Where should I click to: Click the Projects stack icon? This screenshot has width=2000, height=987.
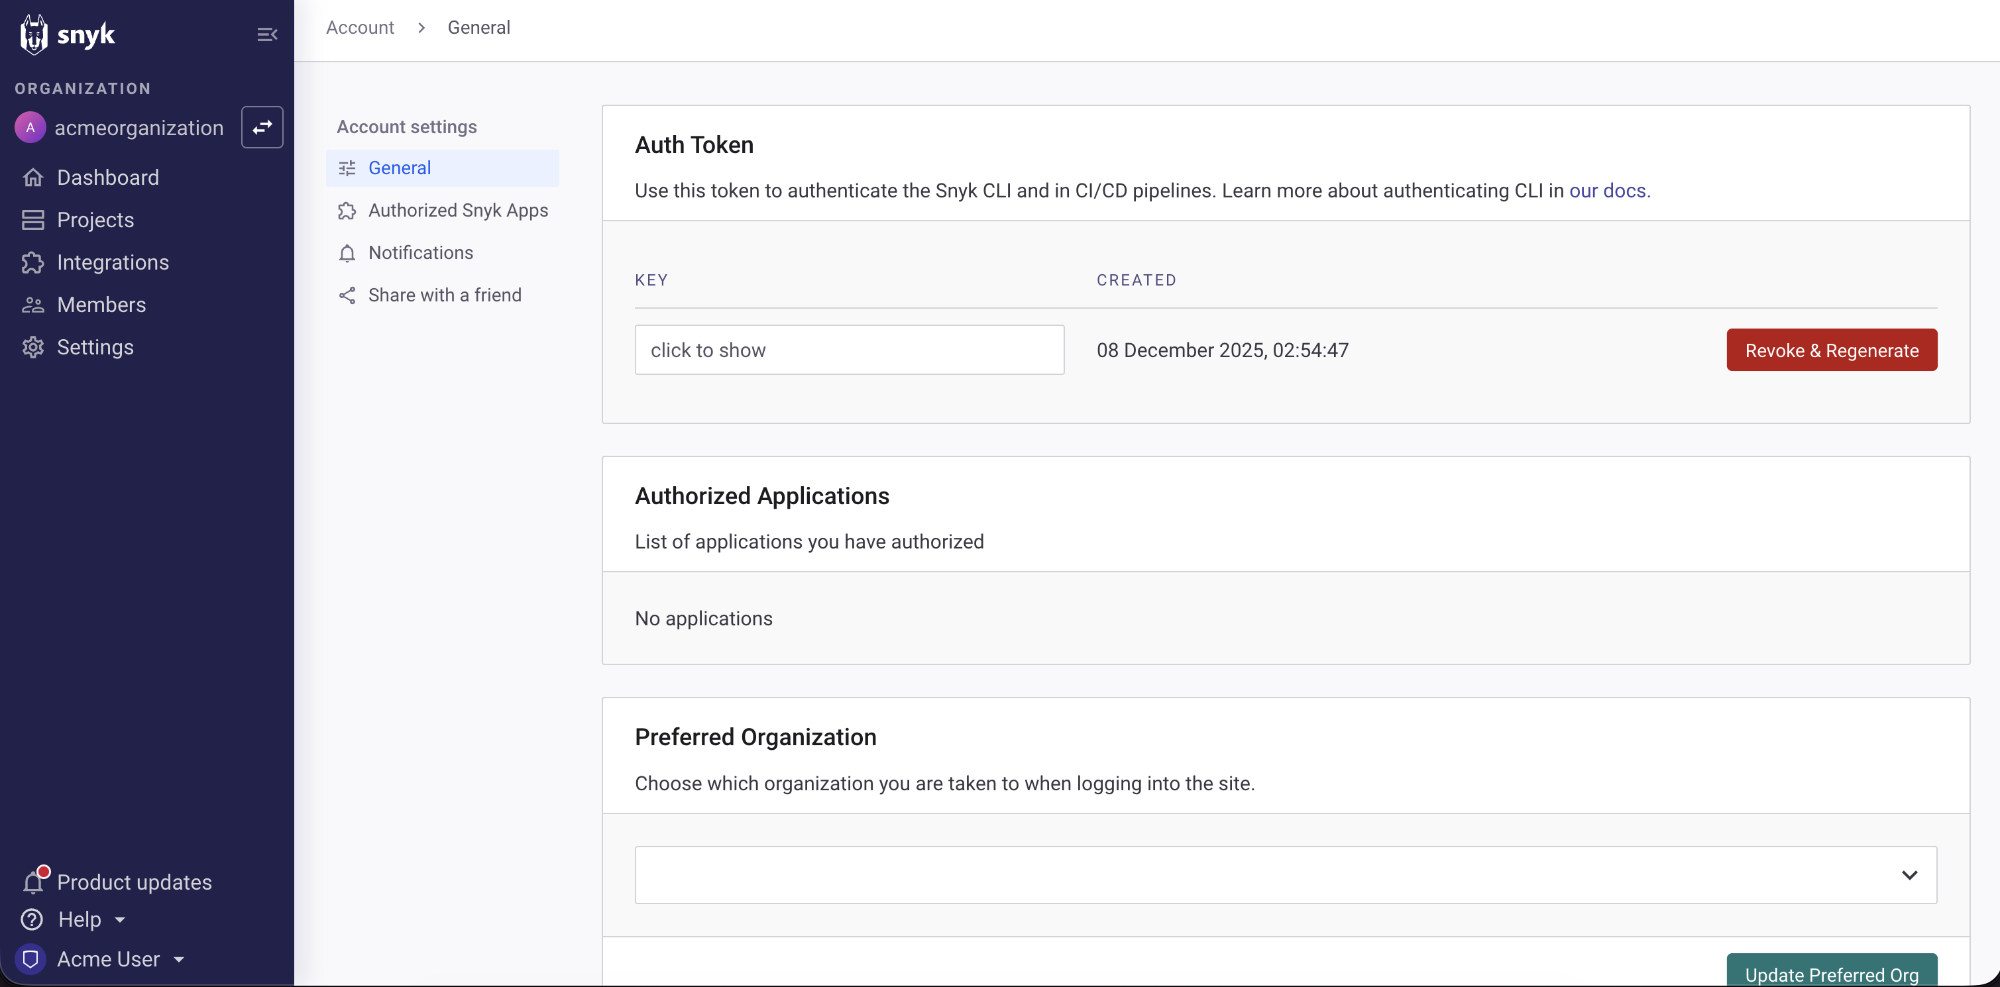32,221
